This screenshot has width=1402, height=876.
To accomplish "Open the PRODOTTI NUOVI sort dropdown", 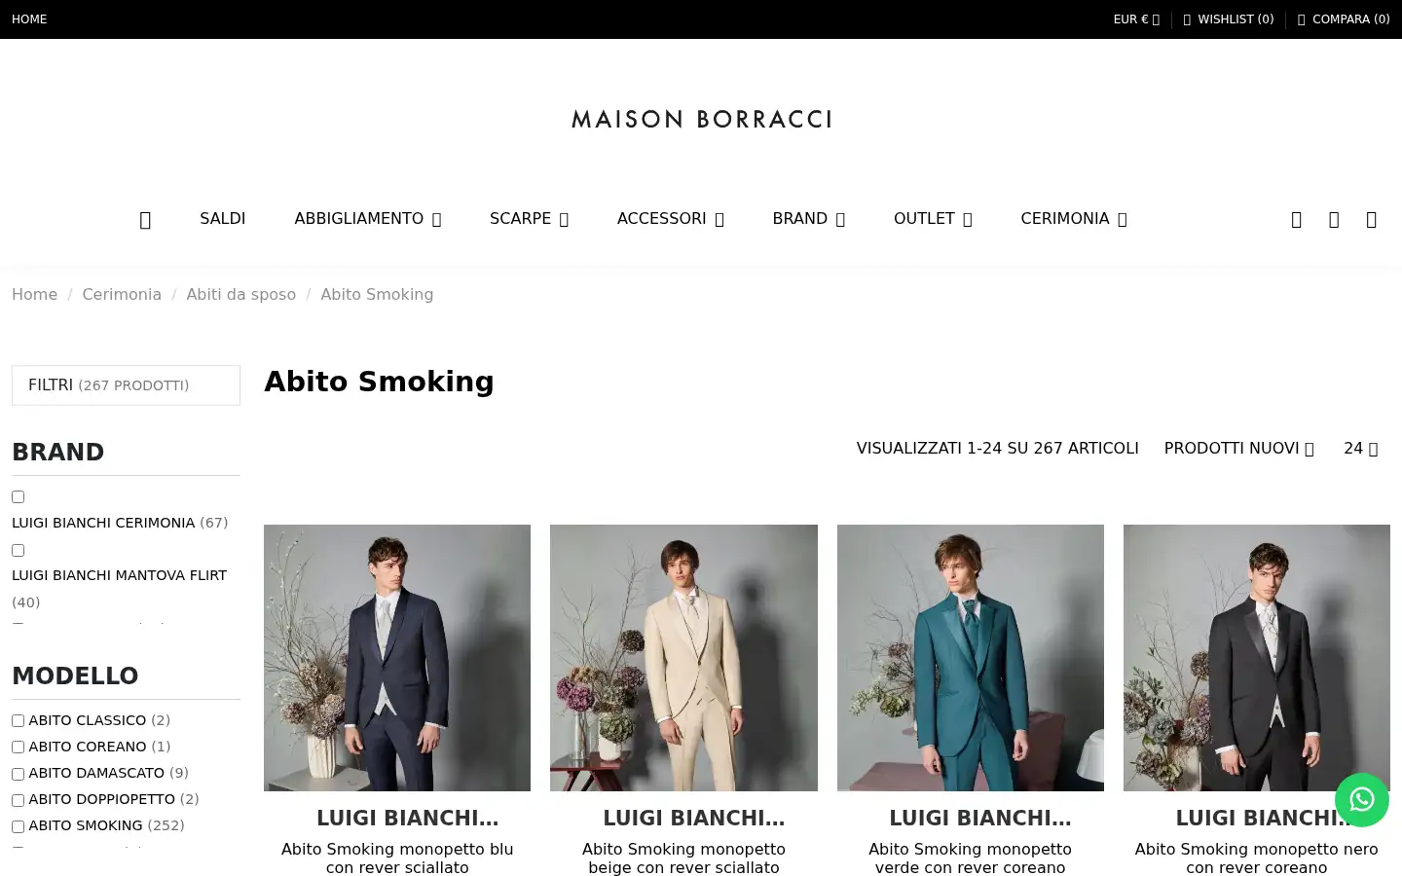I will point(1238,449).
